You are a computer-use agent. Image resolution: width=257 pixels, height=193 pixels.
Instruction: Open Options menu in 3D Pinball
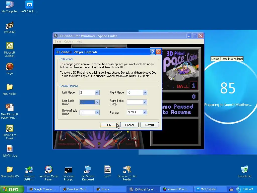pos(69,41)
